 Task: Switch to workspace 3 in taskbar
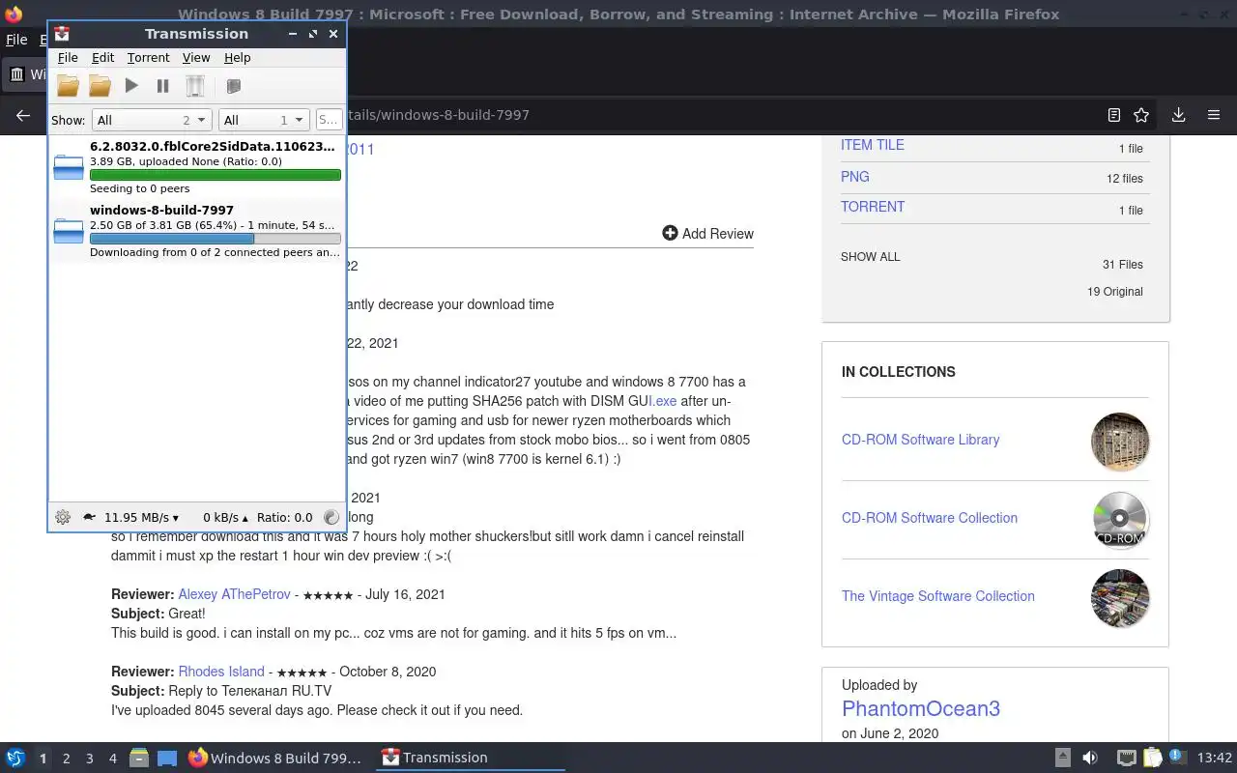pos(89,759)
